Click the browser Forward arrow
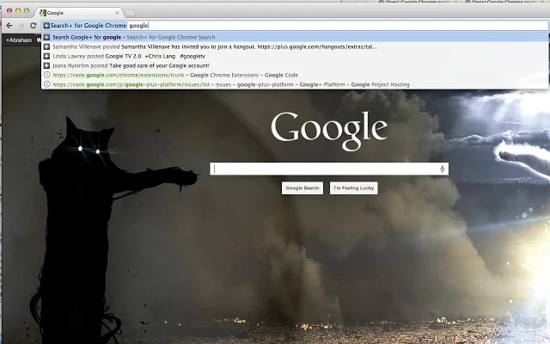Viewport: 550px width, 344px height. point(21,25)
